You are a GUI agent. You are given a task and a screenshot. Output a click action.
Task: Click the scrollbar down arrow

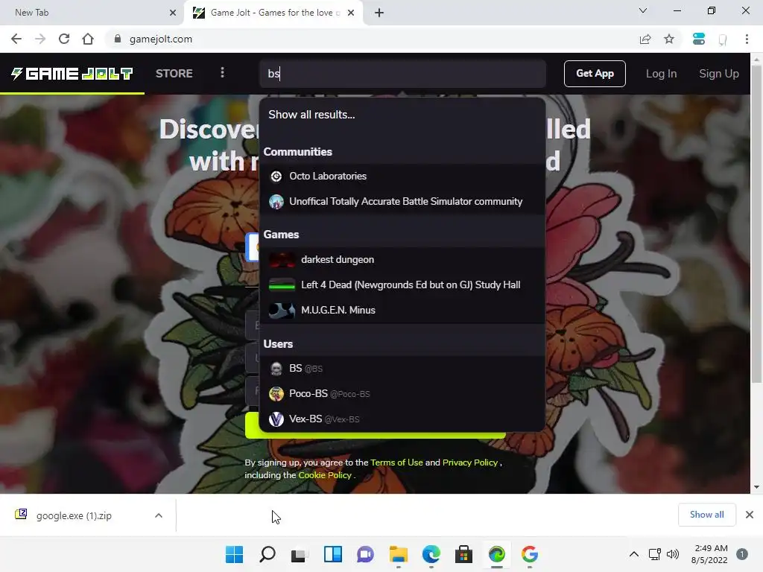tap(756, 487)
